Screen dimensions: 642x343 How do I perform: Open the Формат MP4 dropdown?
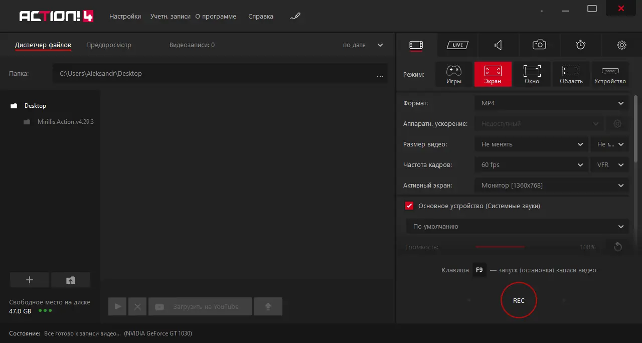[552, 103]
